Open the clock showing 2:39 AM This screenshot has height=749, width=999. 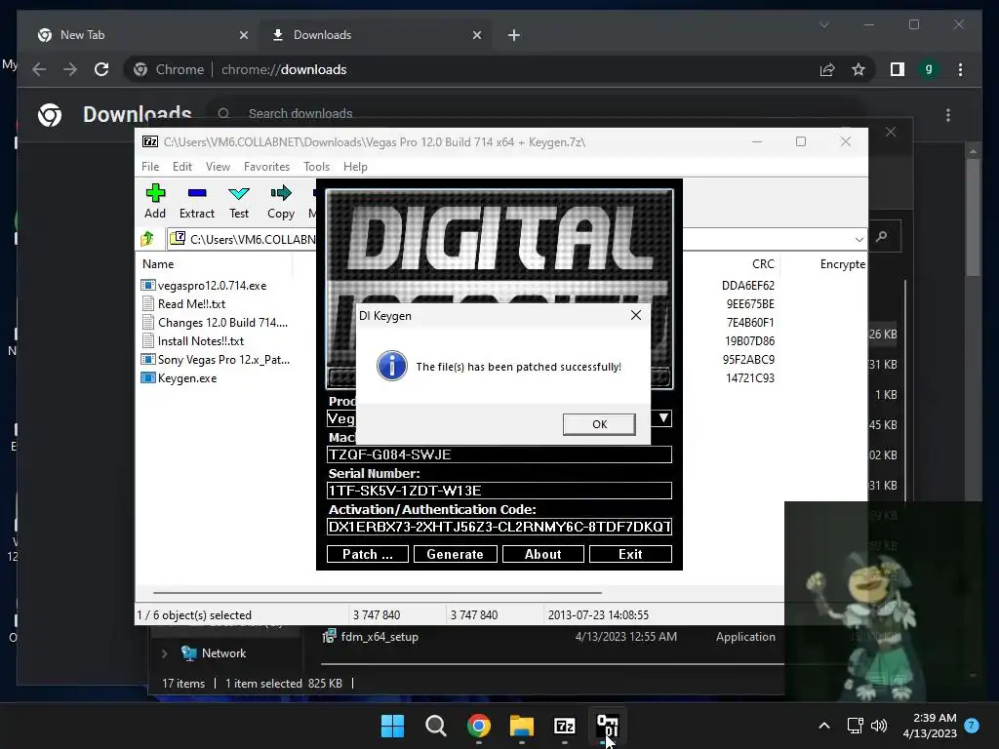pos(930,726)
